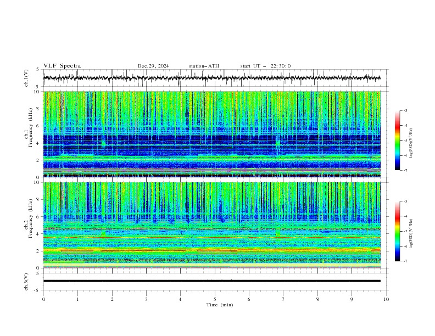The width and height of the screenshot is (435, 336).
Task: Click the ch.2 color bar value '-7'
Action: tap(405, 261)
